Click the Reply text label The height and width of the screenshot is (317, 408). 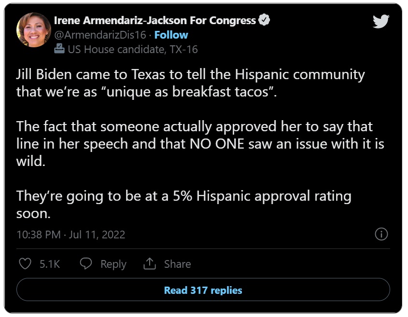click(x=113, y=264)
